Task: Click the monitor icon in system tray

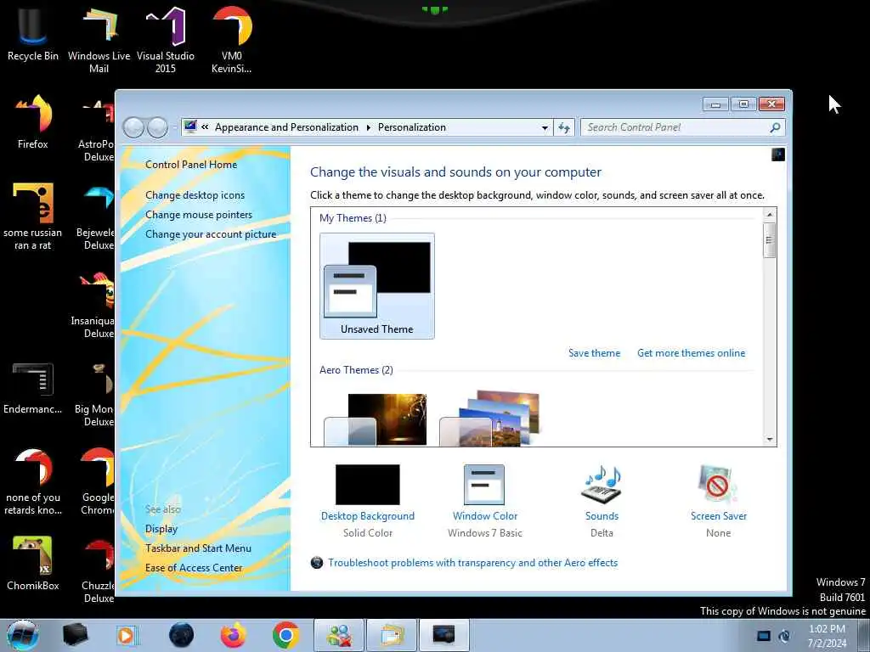Action: coord(764,636)
